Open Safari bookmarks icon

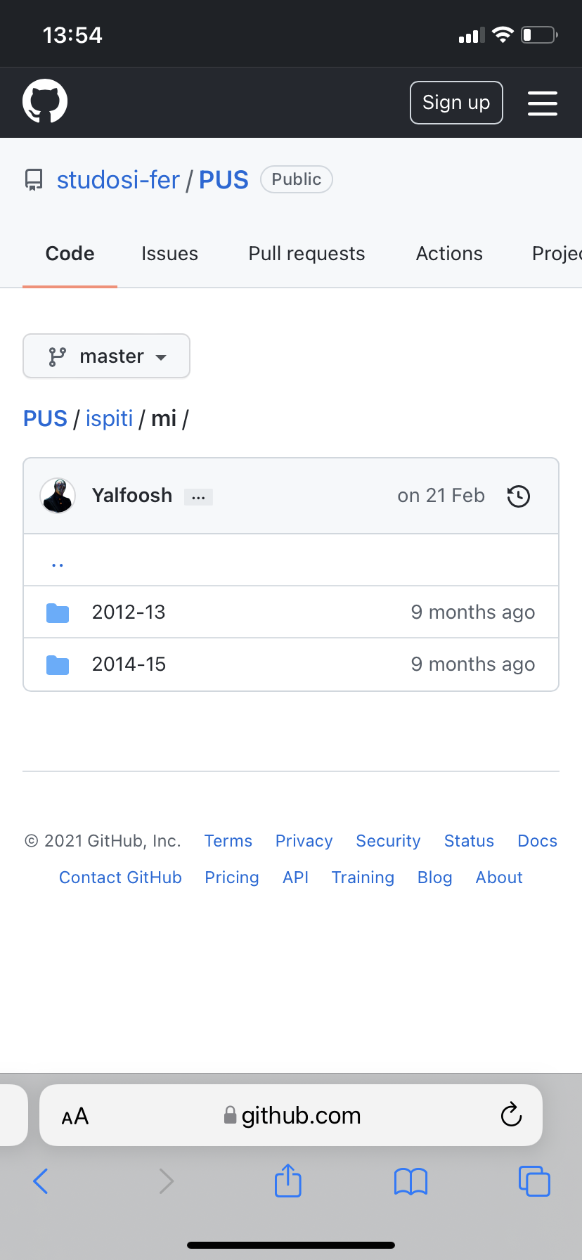[411, 1181]
